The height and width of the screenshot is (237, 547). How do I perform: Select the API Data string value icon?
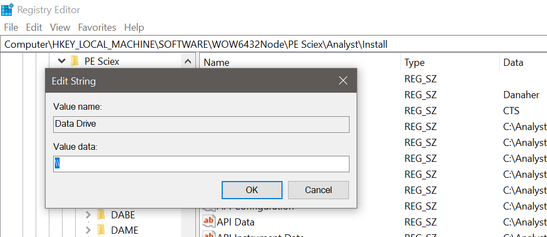tap(208, 221)
